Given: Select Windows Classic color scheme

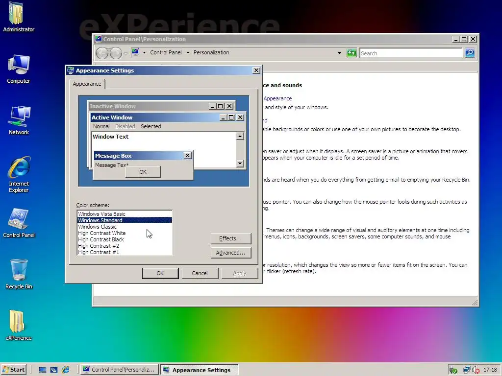Looking at the screenshot, I should (x=125, y=227).
